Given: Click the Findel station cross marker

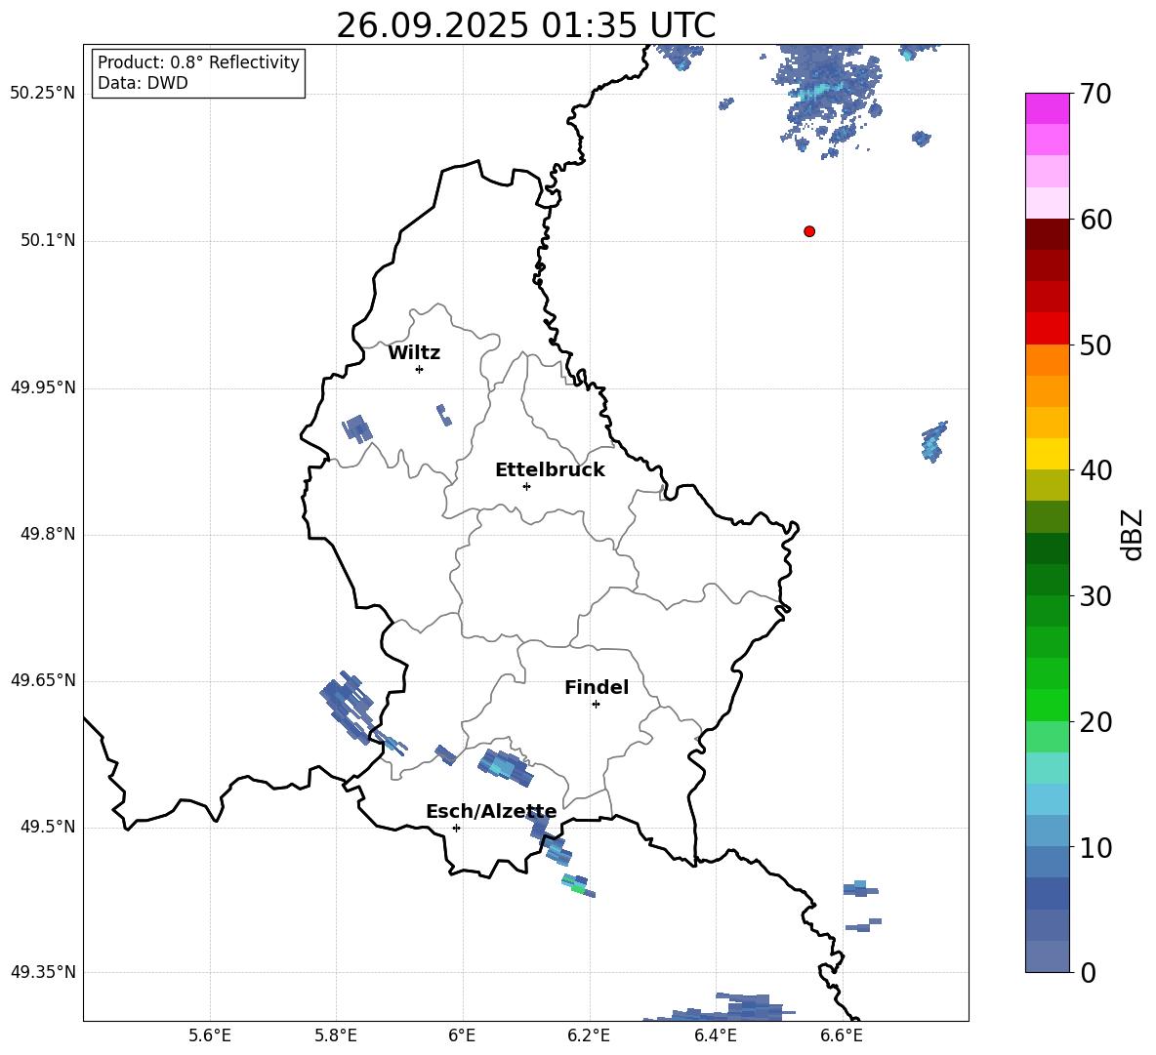Looking at the screenshot, I should click(596, 705).
